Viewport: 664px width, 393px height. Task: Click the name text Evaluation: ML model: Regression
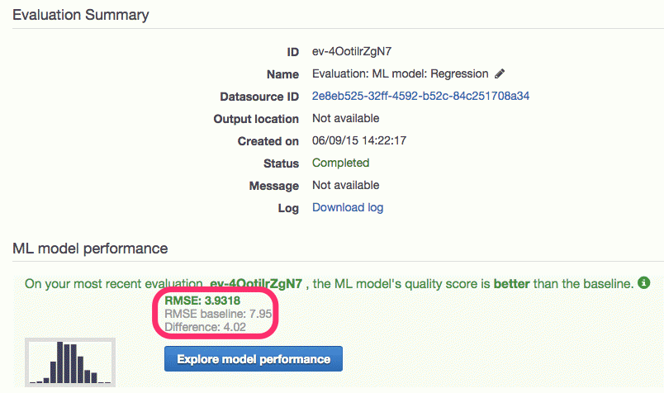[401, 73]
